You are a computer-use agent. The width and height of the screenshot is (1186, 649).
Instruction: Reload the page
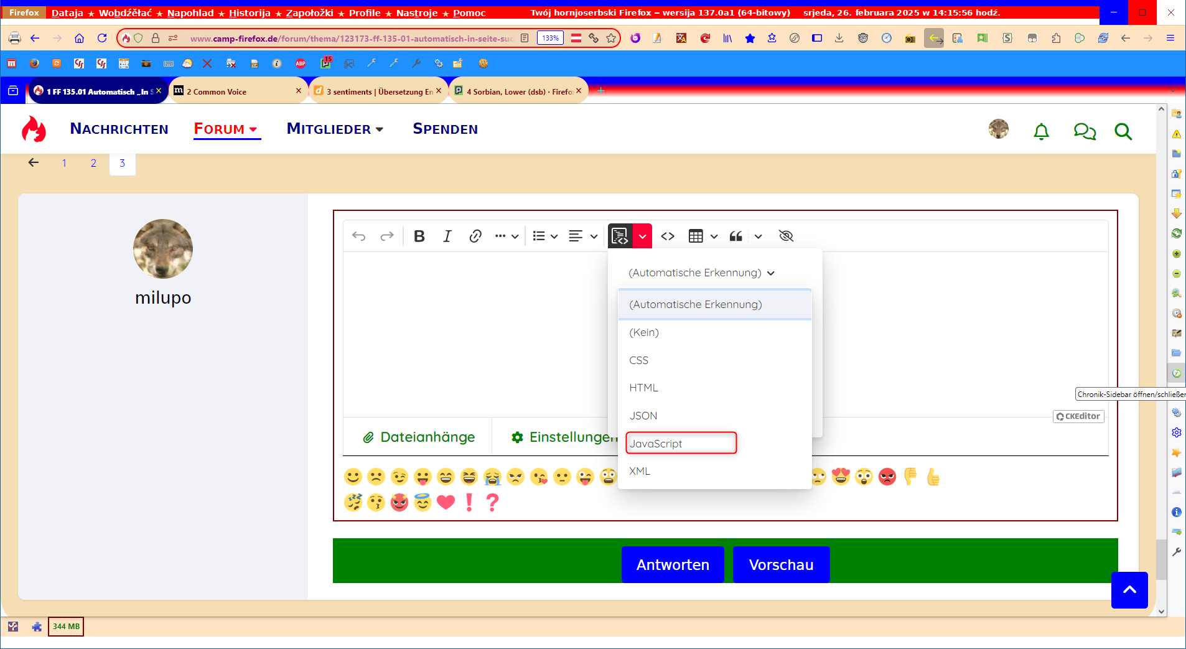click(102, 38)
